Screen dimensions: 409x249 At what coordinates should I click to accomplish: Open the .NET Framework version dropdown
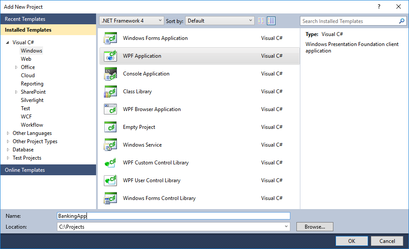tap(132, 21)
